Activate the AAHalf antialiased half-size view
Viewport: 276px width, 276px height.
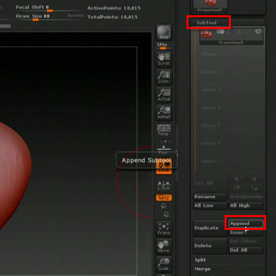pyautogui.click(x=164, y=112)
